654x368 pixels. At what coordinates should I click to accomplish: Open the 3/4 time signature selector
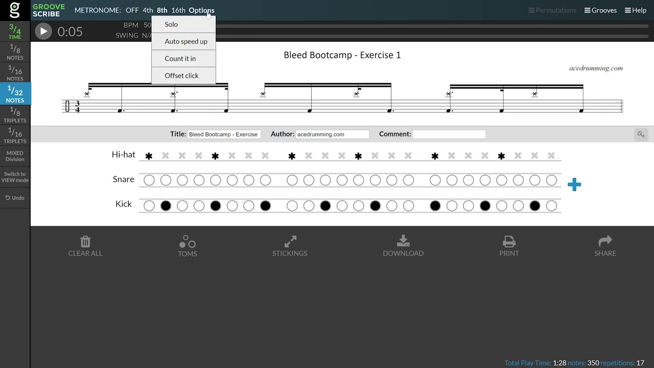tap(15, 31)
